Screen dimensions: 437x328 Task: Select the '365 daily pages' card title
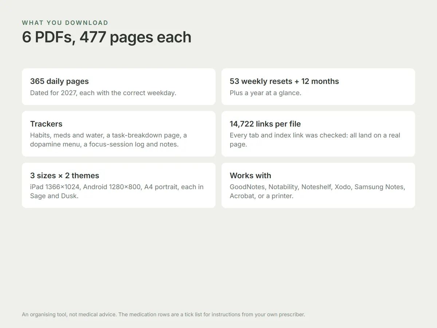point(59,81)
